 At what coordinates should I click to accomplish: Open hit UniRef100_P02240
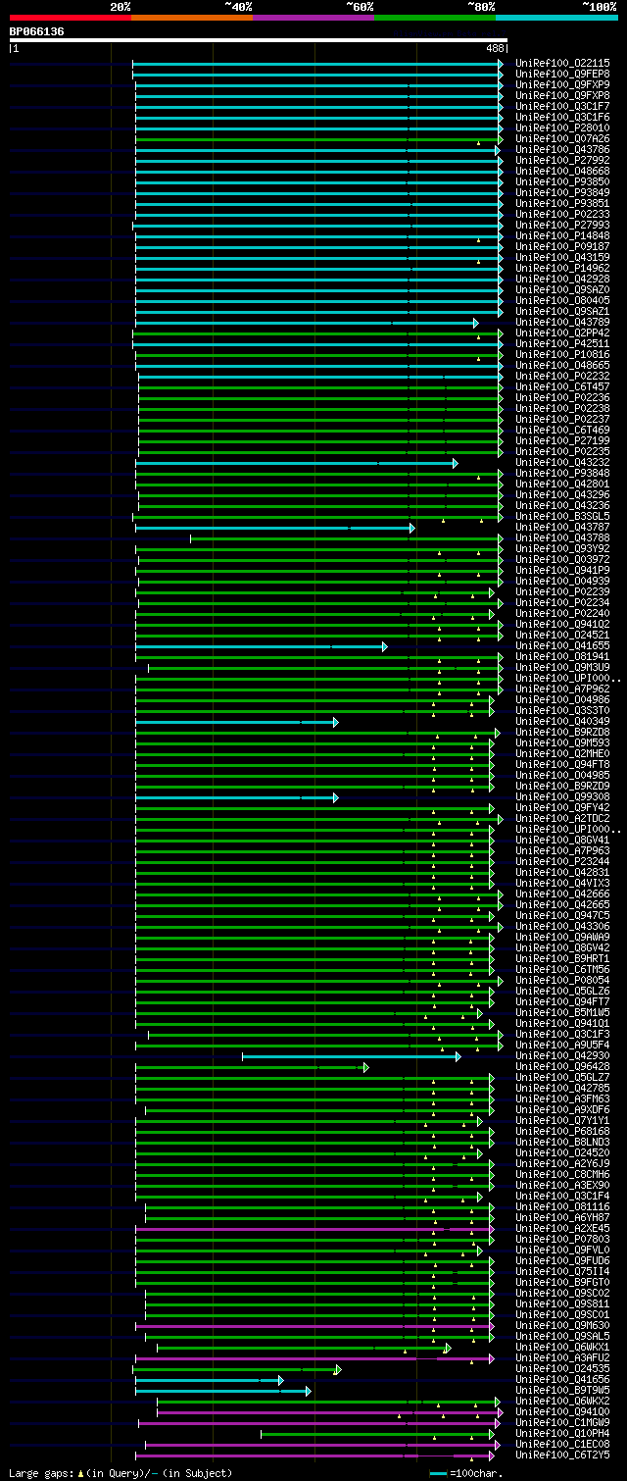(x=562, y=614)
